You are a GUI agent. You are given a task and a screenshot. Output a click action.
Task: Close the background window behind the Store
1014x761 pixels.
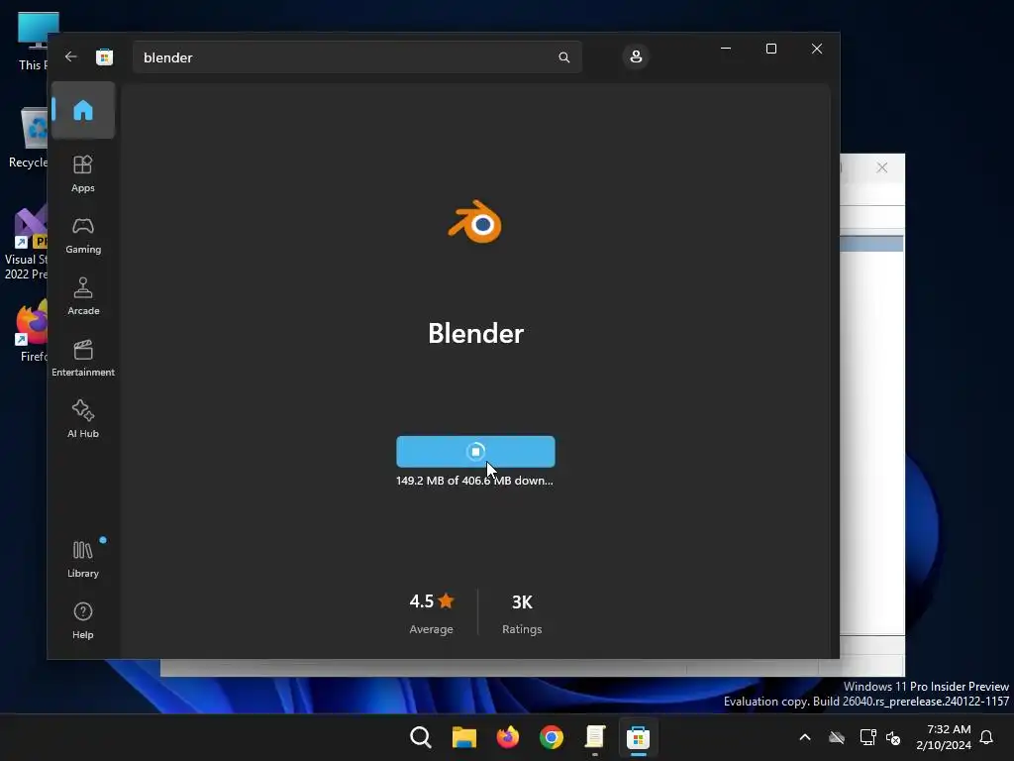pyautogui.click(x=881, y=167)
